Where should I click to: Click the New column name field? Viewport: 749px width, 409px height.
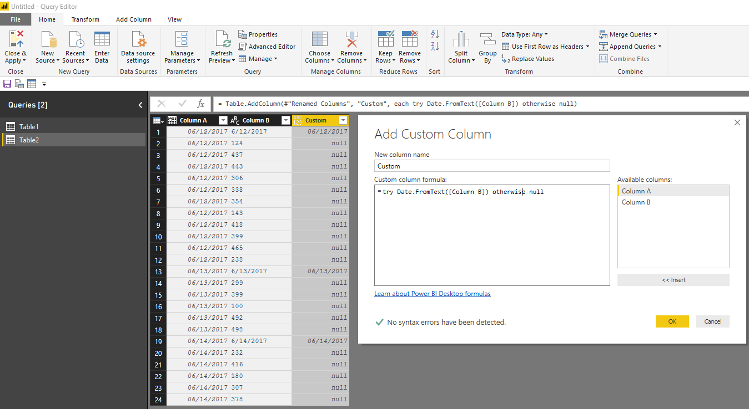(492, 166)
